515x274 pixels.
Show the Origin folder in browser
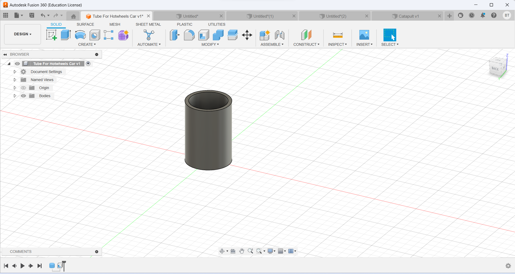pyautogui.click(x=23, y=88)
